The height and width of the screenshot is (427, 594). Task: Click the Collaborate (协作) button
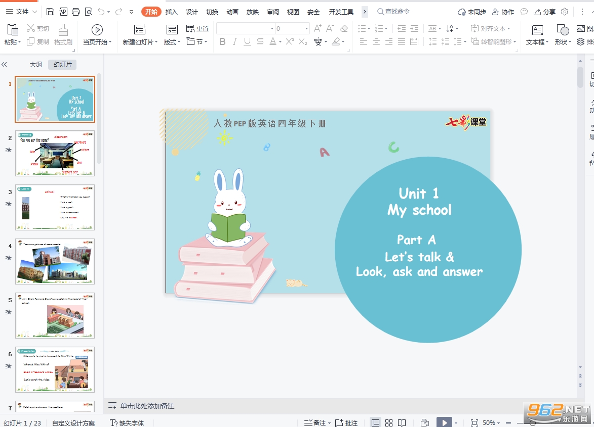(x=503, y=12)
